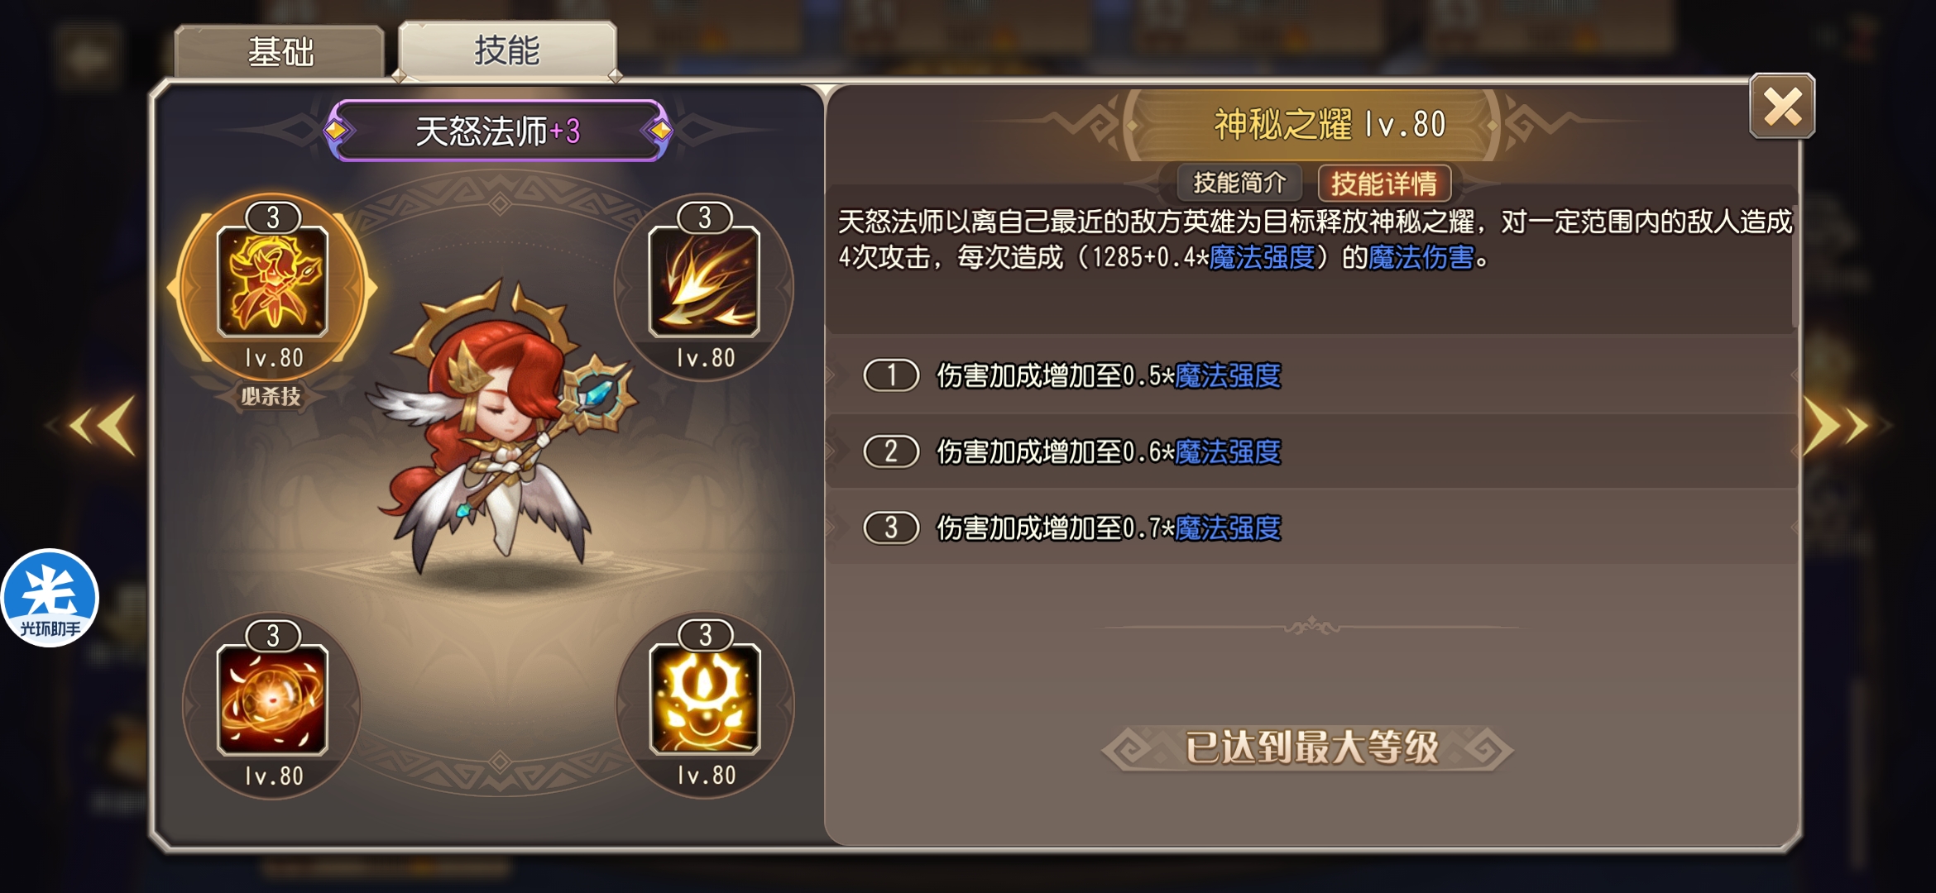Click the right diamond on hero name banner
1936x893 pixels.
[660, 131]
